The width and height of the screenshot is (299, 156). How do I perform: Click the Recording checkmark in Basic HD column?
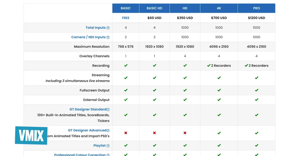tap(155, 65)
